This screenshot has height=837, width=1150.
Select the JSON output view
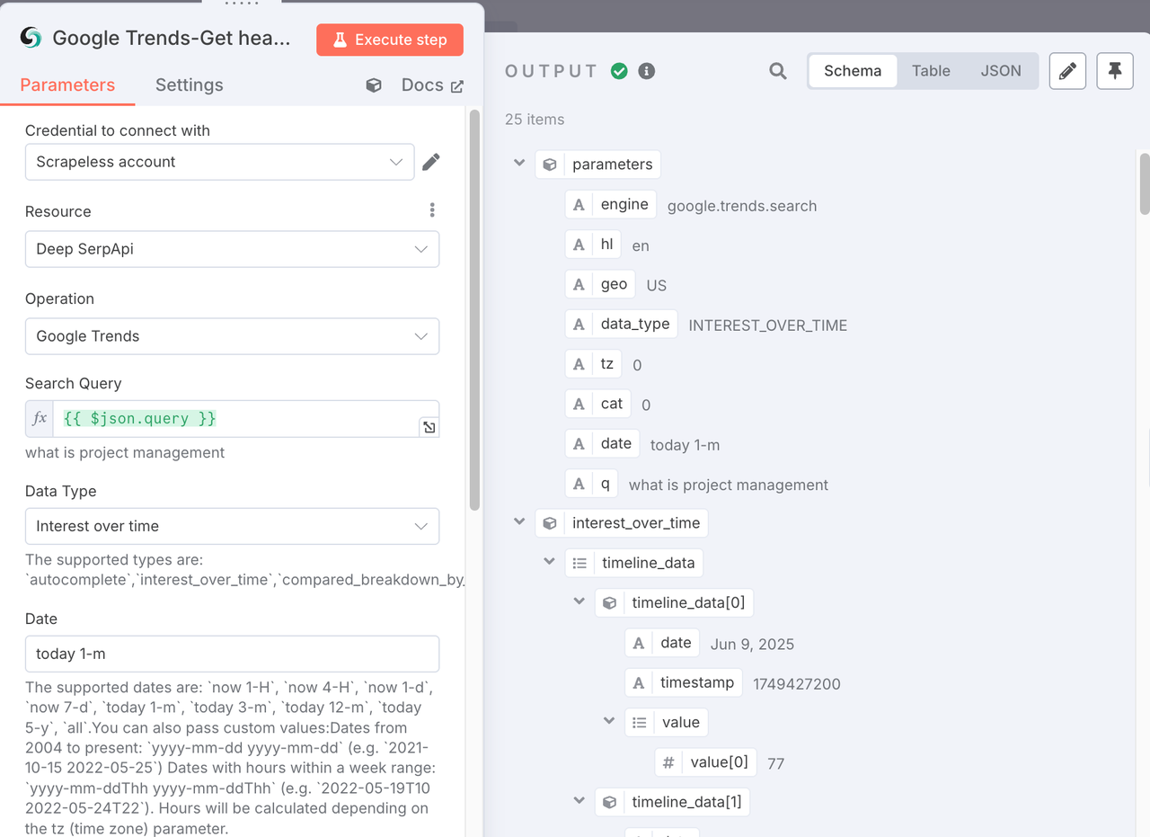(x=1001, y=71)
